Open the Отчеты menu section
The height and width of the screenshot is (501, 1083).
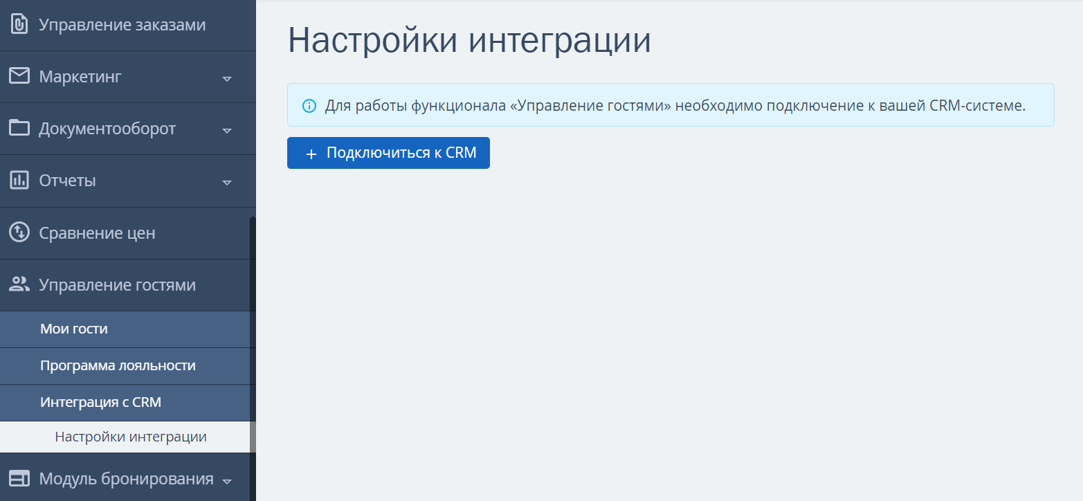coord(128,181)
